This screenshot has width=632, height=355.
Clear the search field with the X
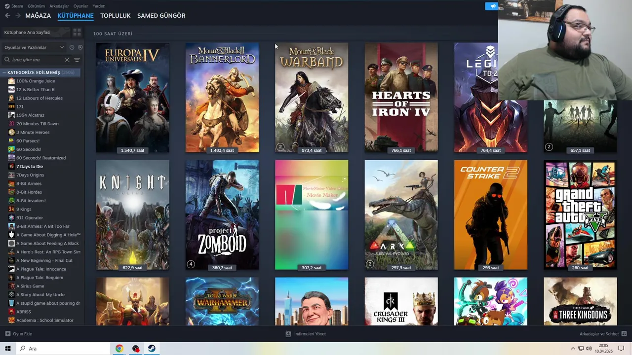67,60
